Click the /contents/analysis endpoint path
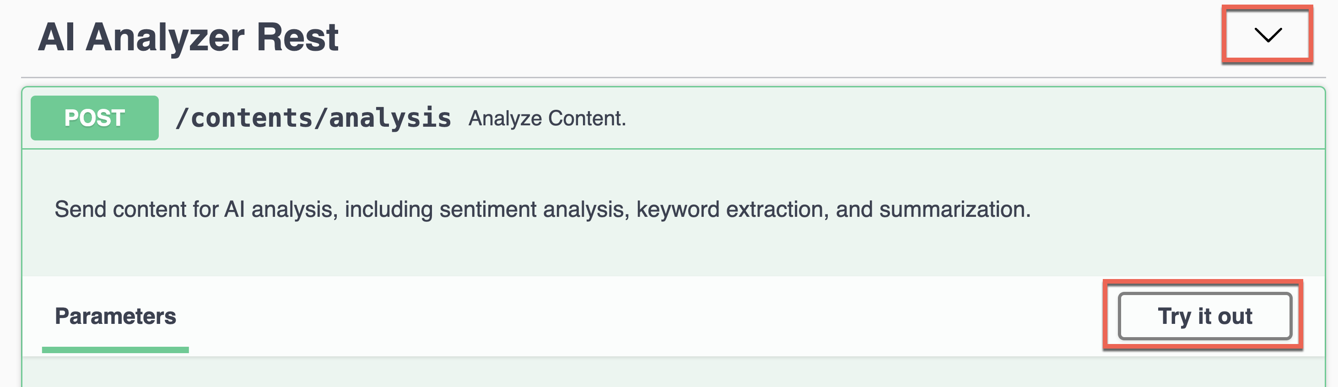 click(313, 118)
